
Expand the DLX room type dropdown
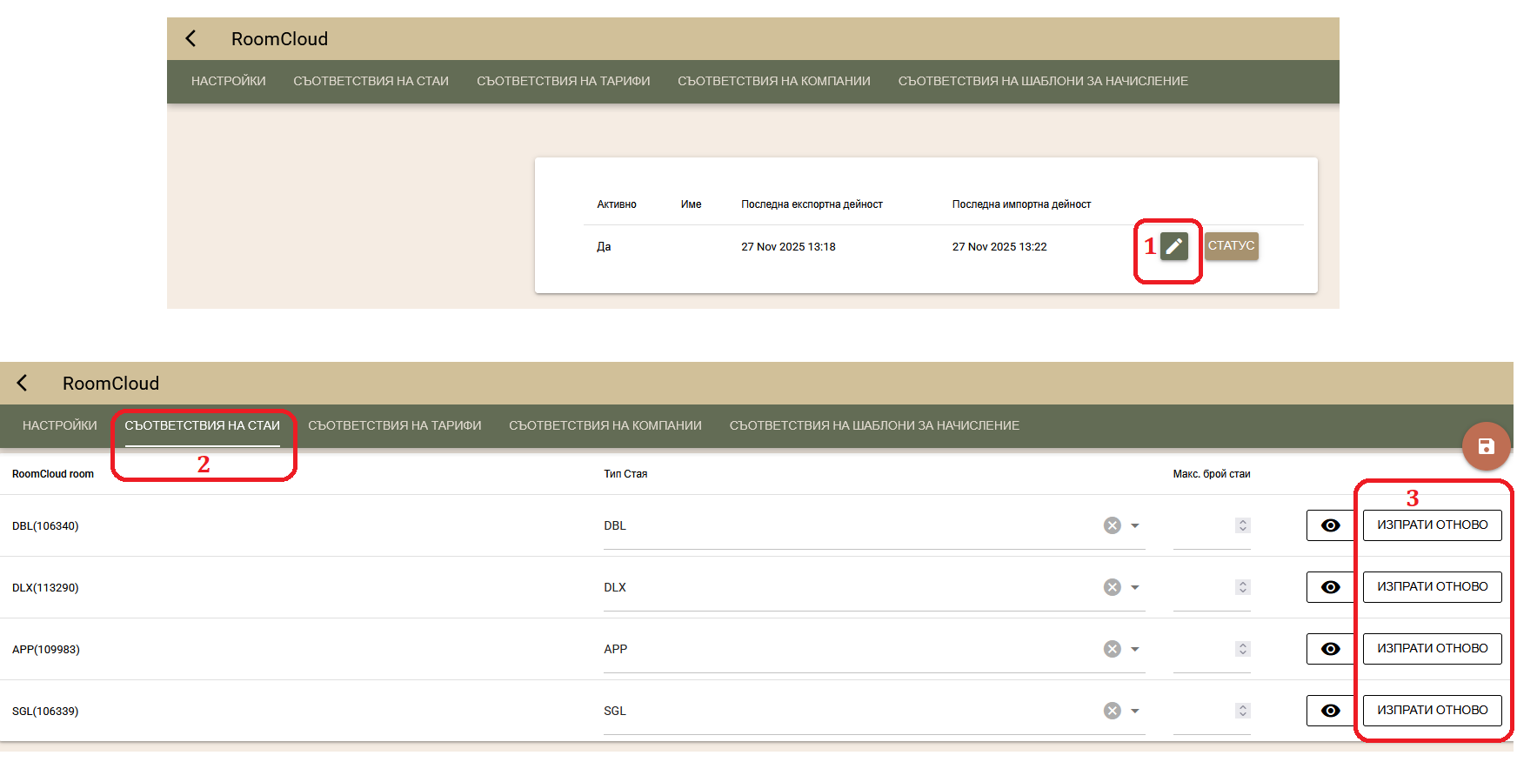tap(1134, 587)
